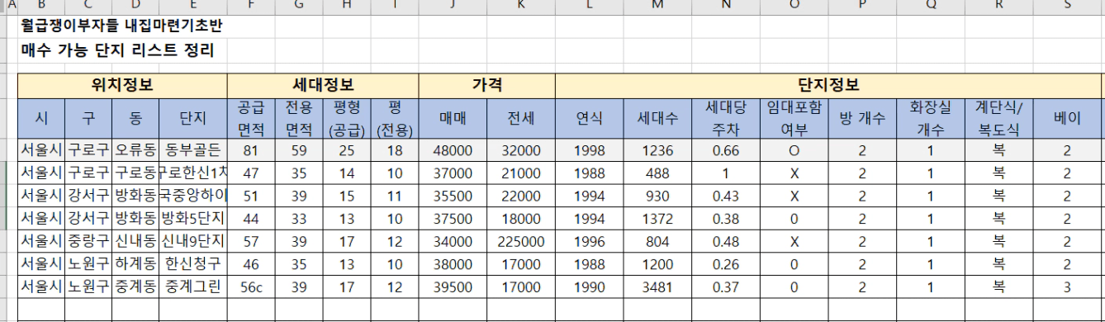Click the 56c supply area cell
Screen dimensions: 1105x322
tap(251, 287)
